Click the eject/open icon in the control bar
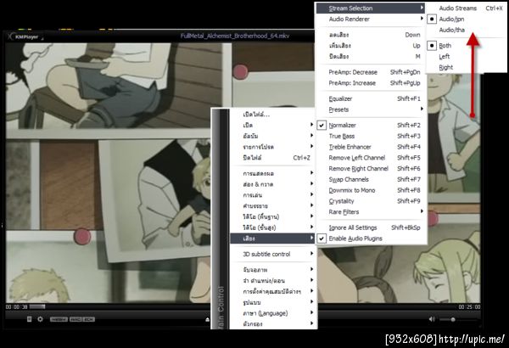 [x=208, y=320]
